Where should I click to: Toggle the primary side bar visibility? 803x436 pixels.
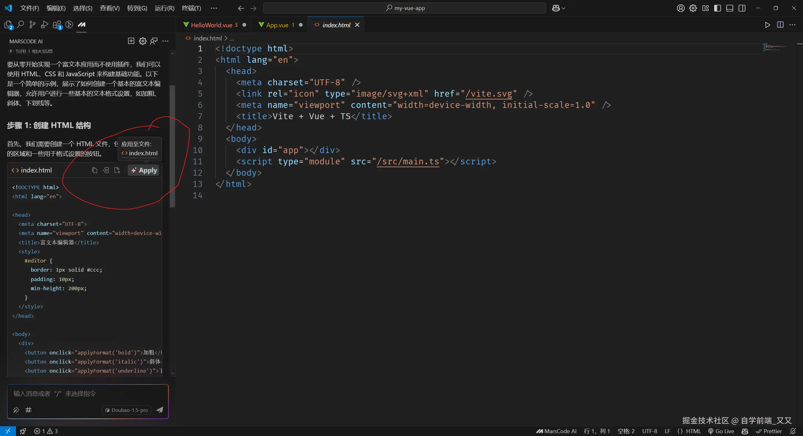point(717,8)
